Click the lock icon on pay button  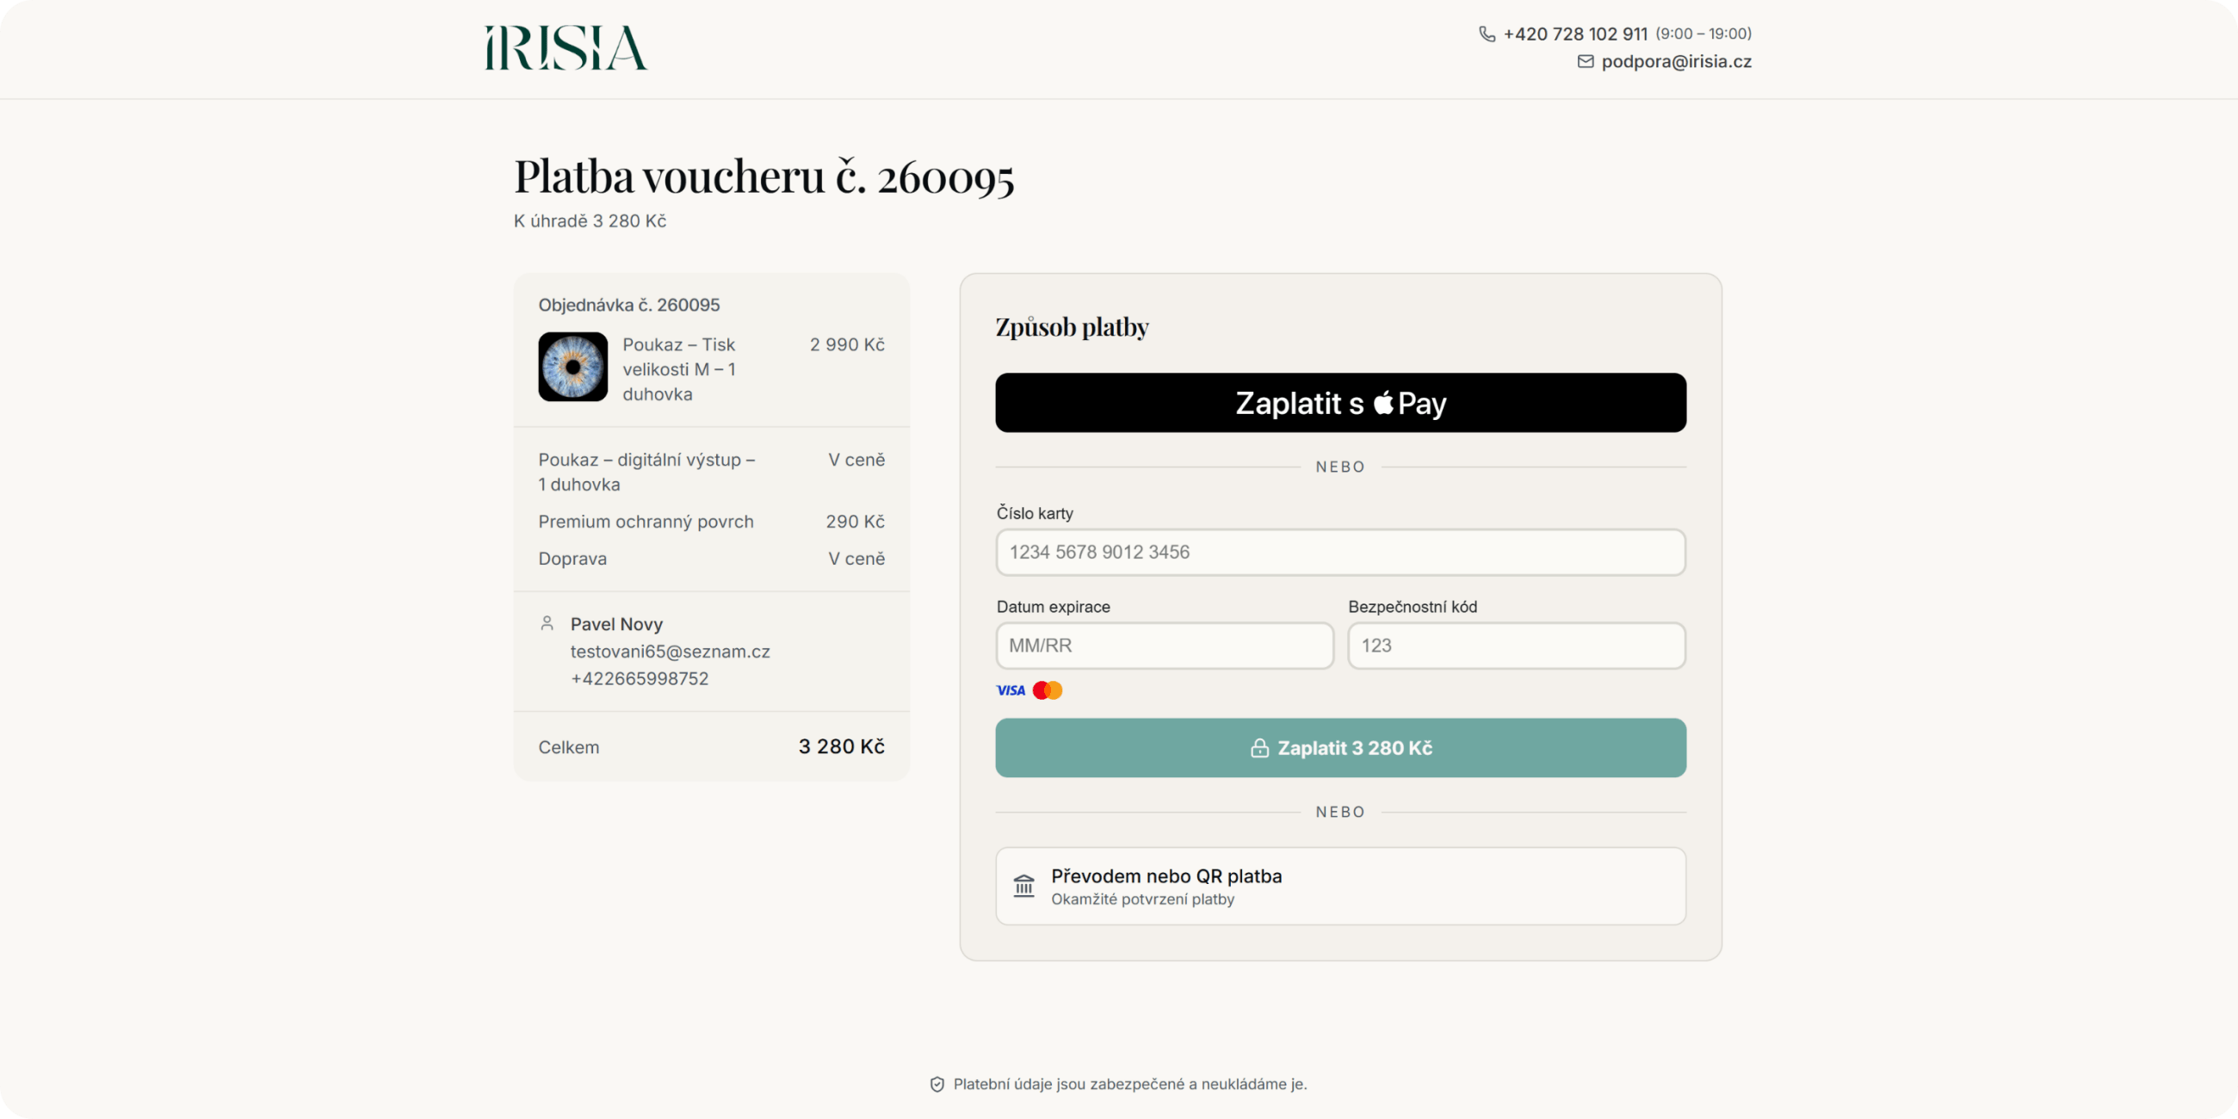pos(1260,748)
